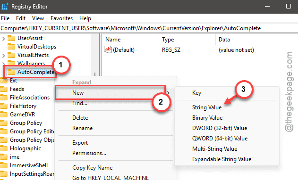Select the Group Policy Editor key
The width and height of the screenshot is (298, 180).
(x=32, y=131)
